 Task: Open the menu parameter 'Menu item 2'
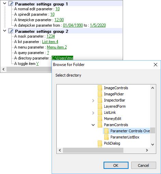pyautogui.click(x=57, y=47)
